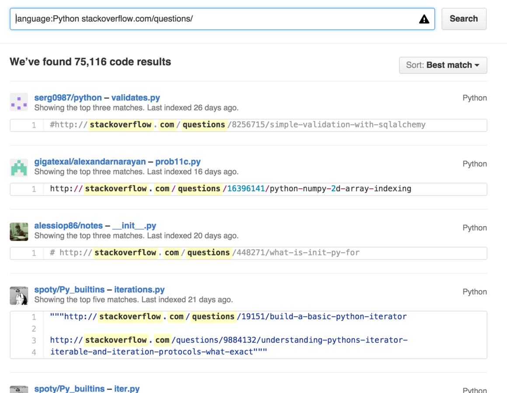507x393 pixels.
Task: Open the Sort: Best match dropdown
Action: pyautogui.click(x=443, y=65)
